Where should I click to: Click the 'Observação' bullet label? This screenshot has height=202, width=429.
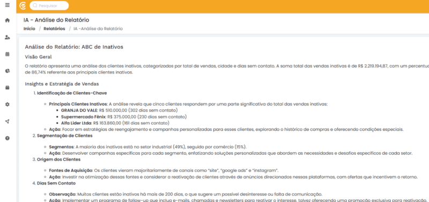point(62,194)
